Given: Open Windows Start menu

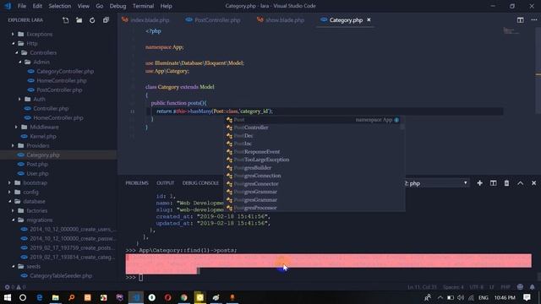Looking at the screenshot, I should 8,297.
